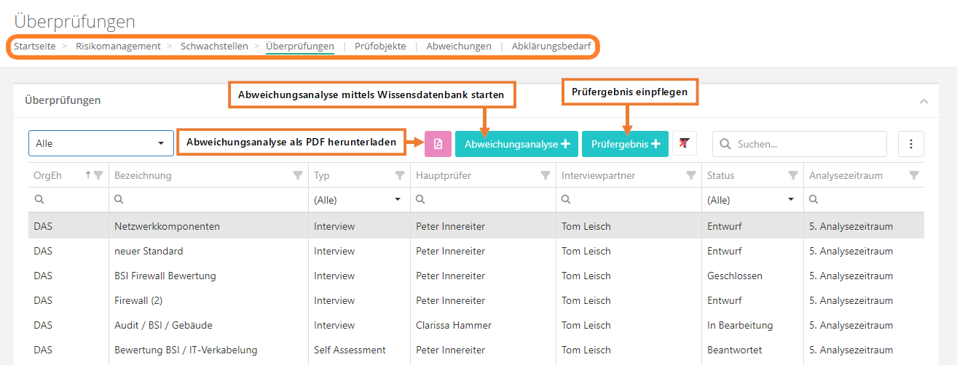Expand the Typ filter dropdown
Viewport: 957px width, 365px height.
point(398,200)
